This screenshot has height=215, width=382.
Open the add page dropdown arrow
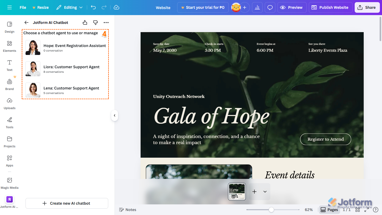tap(264, 191)
